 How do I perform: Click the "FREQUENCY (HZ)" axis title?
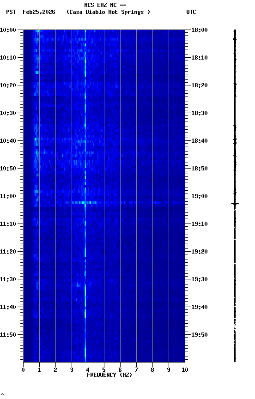pyautogui.click(x=109, y=375)
